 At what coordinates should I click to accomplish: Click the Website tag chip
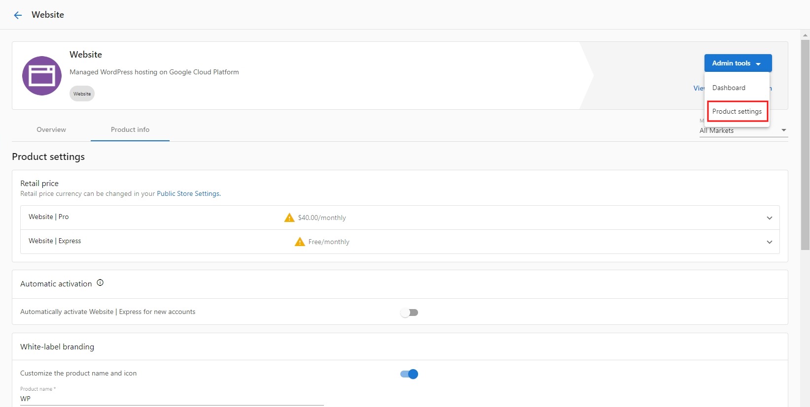(82, 94)
